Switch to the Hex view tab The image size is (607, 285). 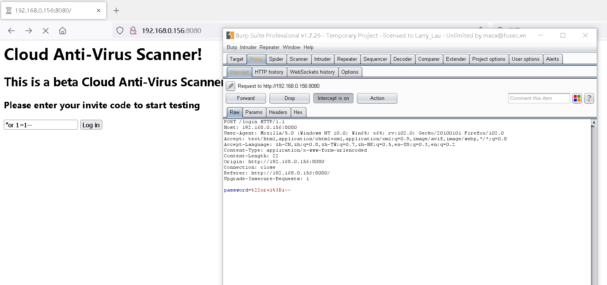pyautogui.click(x=298, y=112)
